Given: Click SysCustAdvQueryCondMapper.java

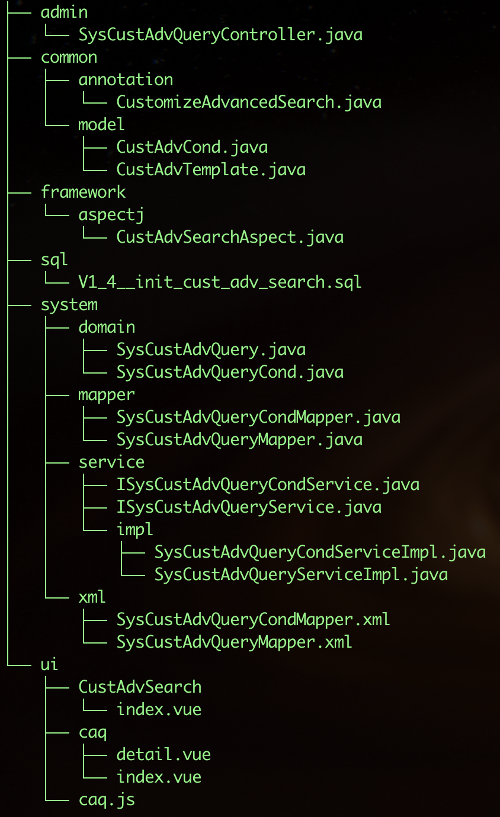Looking at the screenshot, I should click(258, 417).
